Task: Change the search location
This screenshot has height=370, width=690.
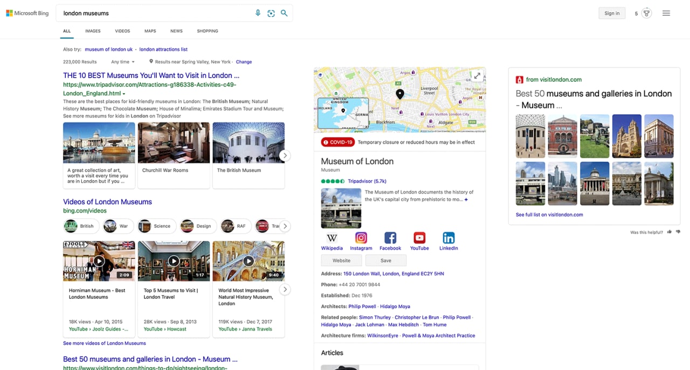Action: click(x=244, y=62)
